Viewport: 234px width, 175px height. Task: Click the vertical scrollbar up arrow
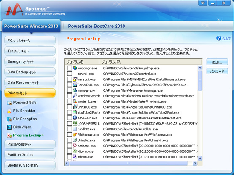pos(200,68)
